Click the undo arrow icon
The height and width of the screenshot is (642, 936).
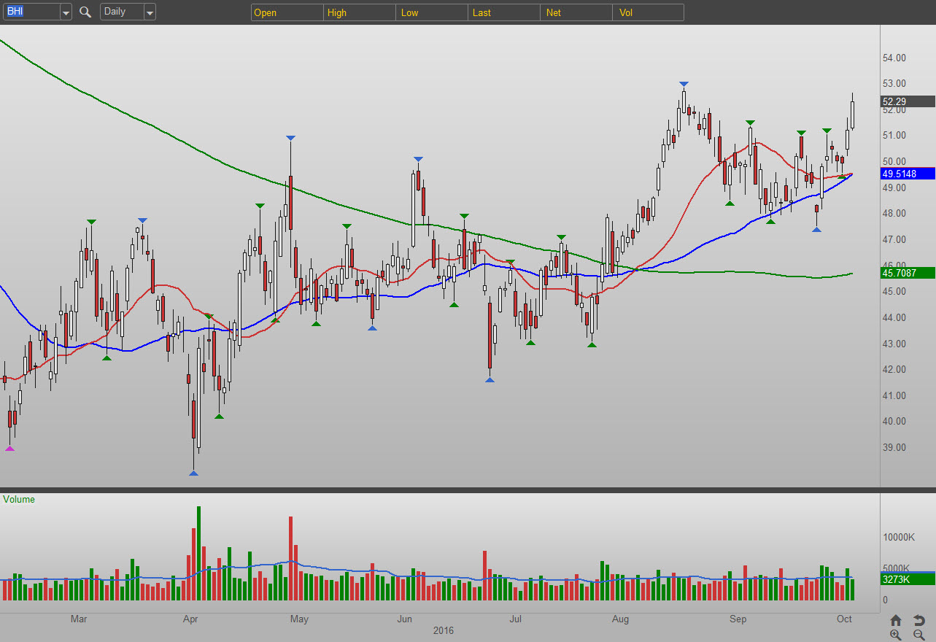[919, 620]
